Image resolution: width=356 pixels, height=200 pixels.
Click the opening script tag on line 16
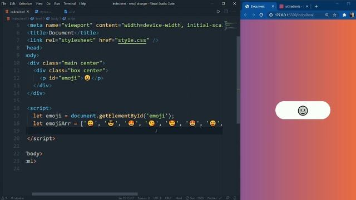(x=39, y=108)
